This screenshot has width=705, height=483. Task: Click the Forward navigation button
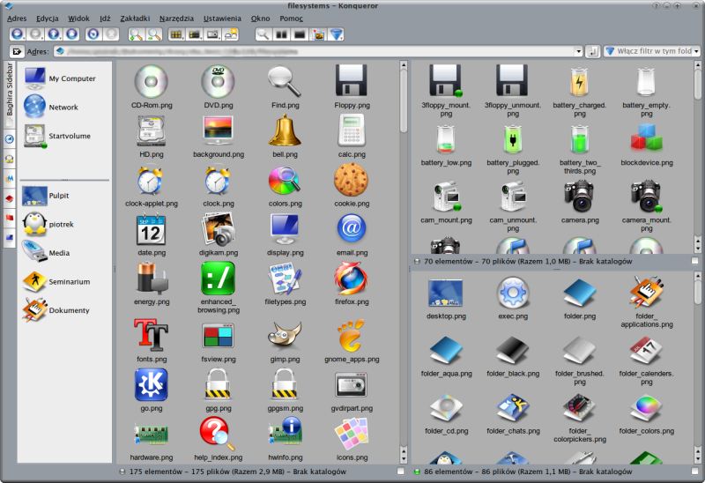35,34
